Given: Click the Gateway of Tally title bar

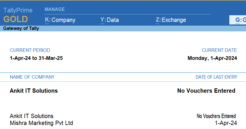Looking at the screenshot, I should click(x=21, y=29).
